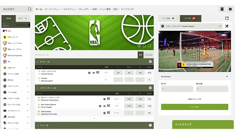Click TV icon for New Orleans Pelicans match

pyautogui.click(x=104, y=106)
